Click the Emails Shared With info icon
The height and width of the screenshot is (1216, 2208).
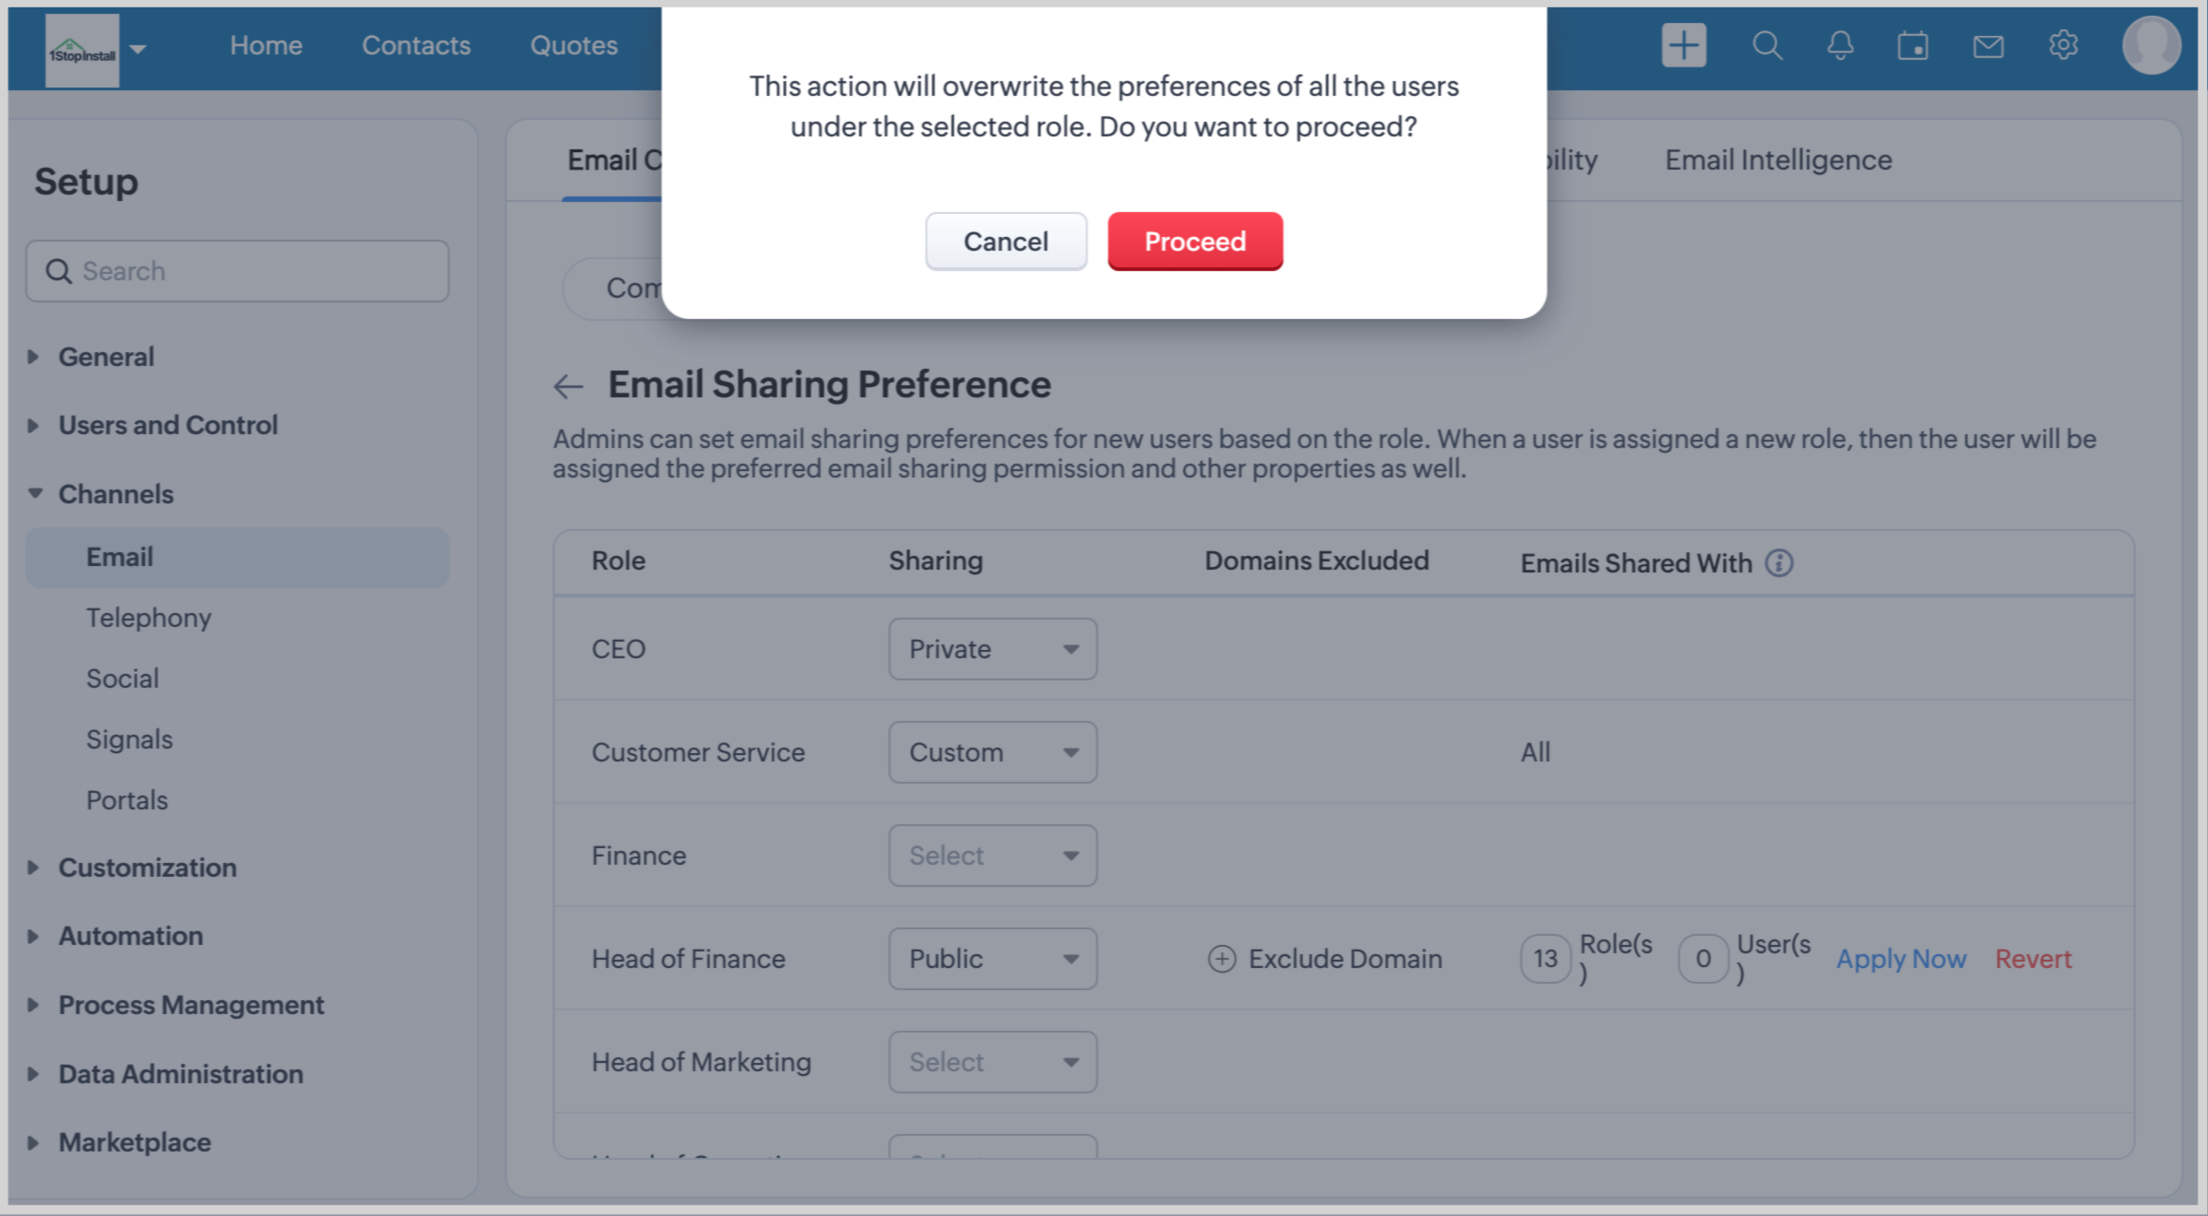tap(1779, 562)
